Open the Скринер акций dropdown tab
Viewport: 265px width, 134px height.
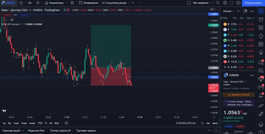(x=13, y=131)
